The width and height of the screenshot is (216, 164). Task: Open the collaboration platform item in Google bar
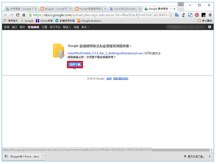coord(55,27)
